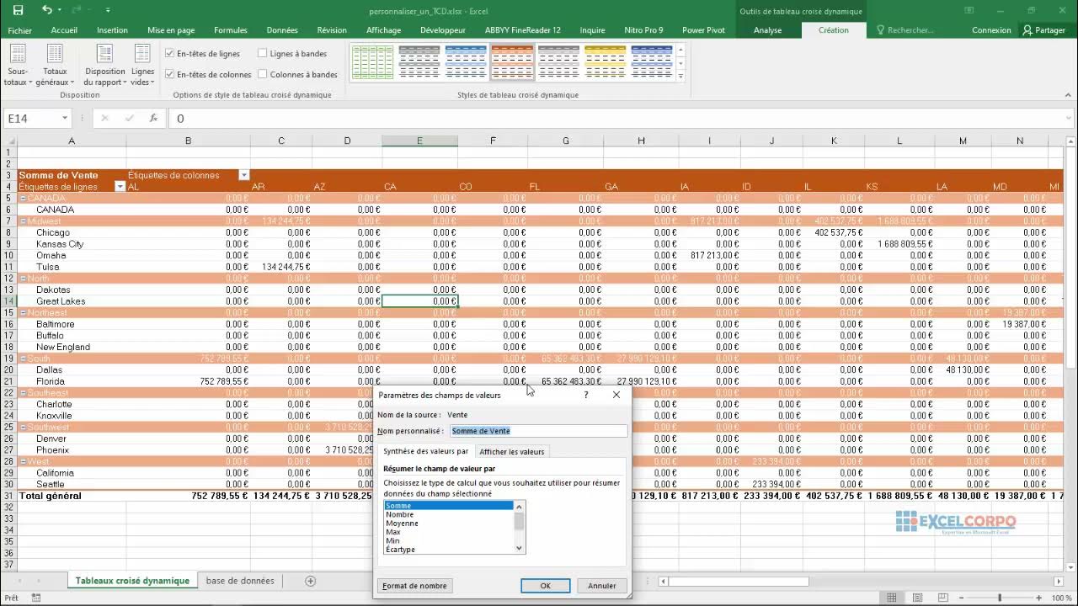Open the Disposition du rapport menu
The width and height of the screenshot is (1078, 606).
pos(104,66)
